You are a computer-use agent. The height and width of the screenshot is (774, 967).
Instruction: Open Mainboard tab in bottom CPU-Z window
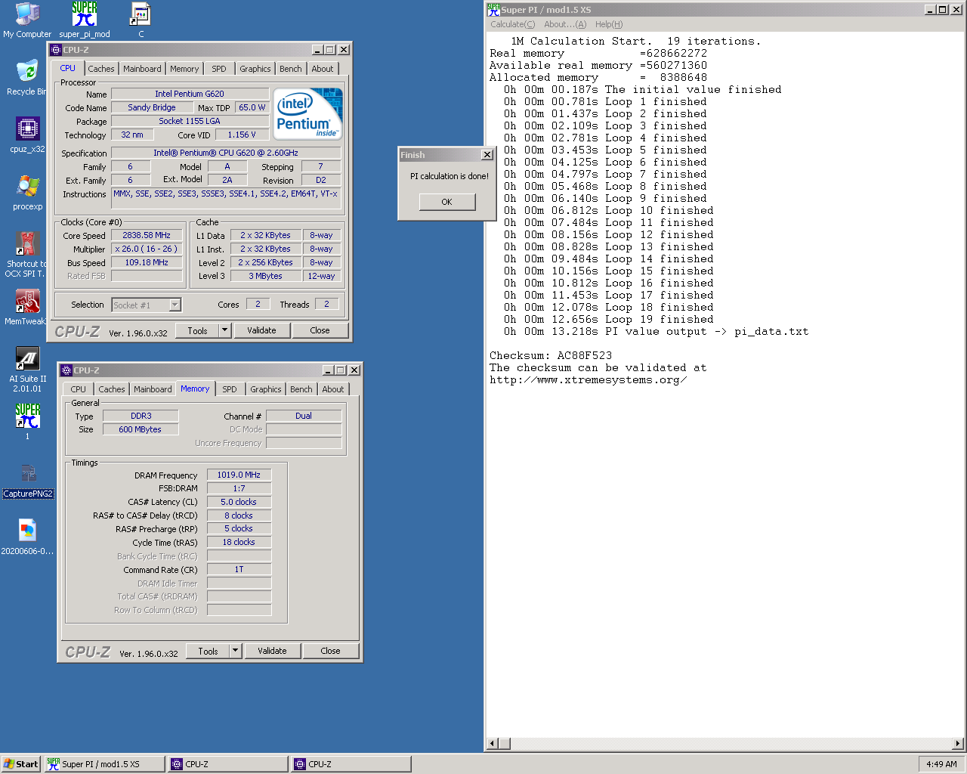click(x=153, y=389)
